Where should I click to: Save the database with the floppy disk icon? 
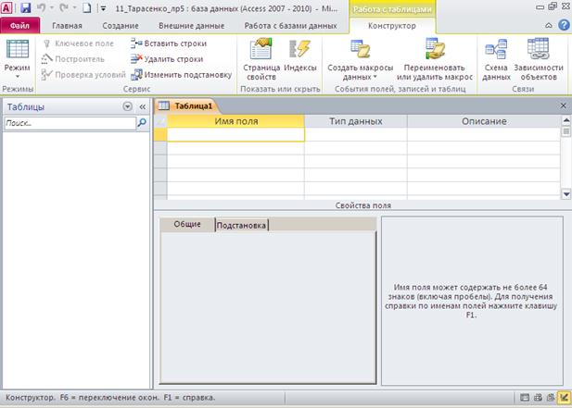point(26,7)
